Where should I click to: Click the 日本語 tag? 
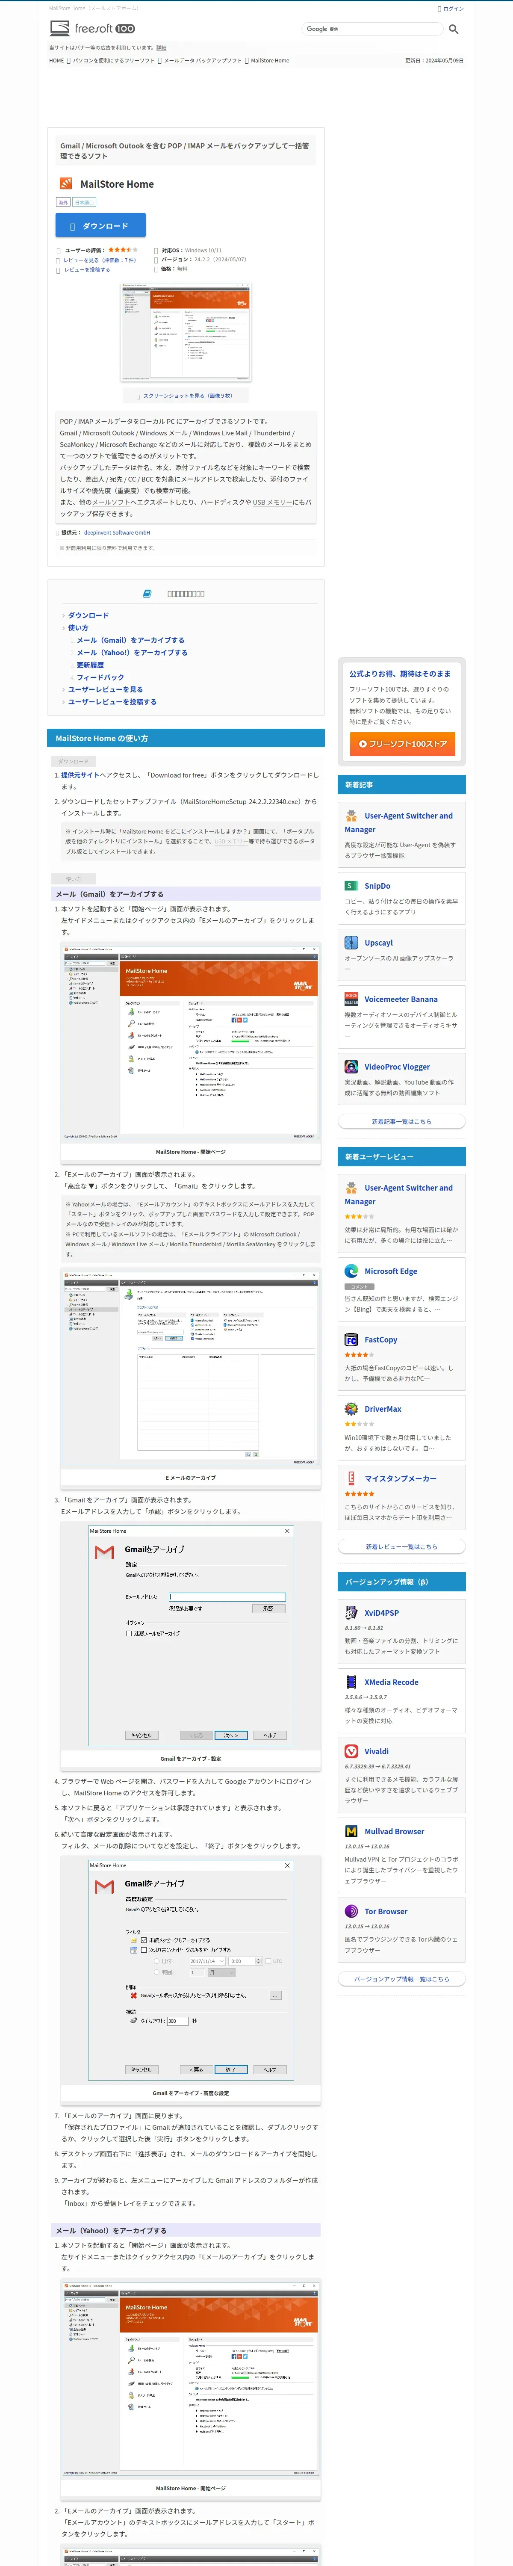(x=84, y=202)
